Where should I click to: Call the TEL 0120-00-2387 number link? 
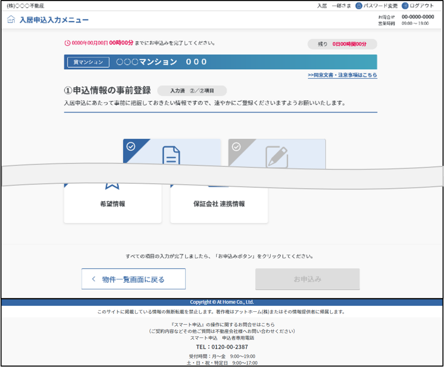pyautogui.click(x=222, y=346)
